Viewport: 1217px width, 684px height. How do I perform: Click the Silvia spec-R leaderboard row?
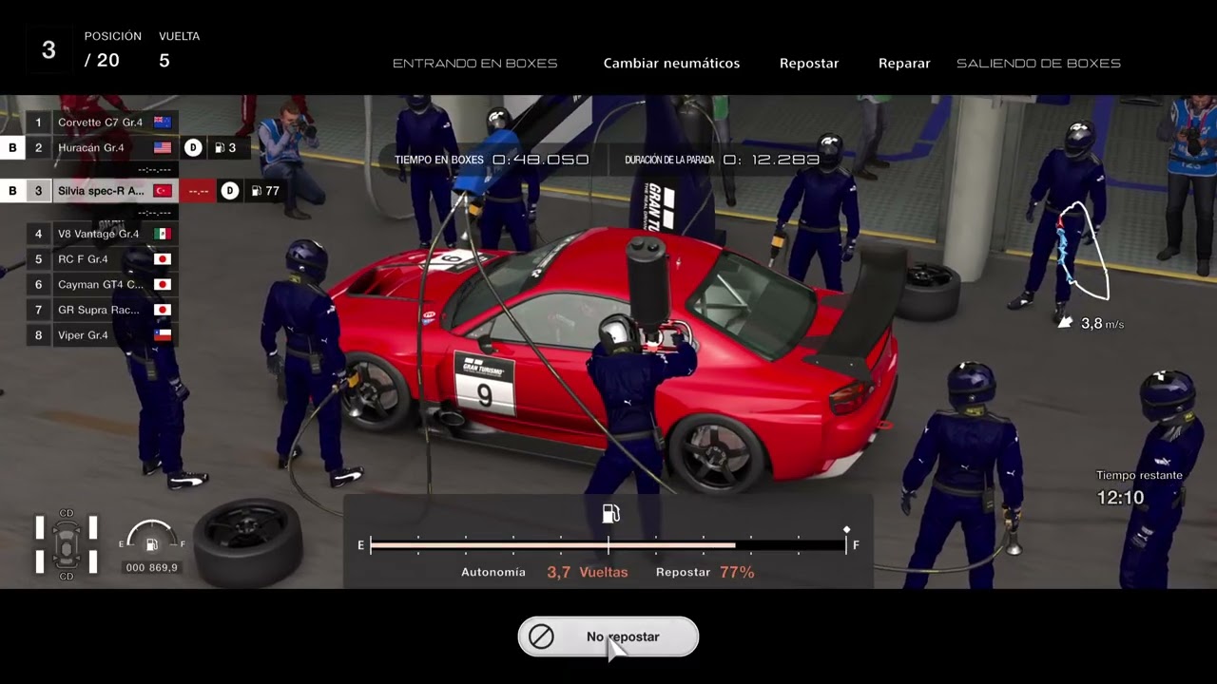pyautogui.click(x=102, y=191)
